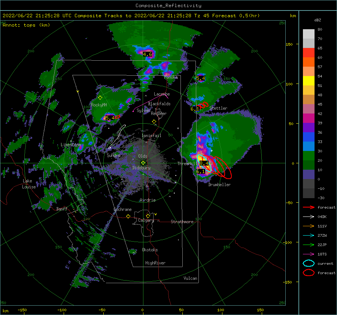Click the yellow diamond marker near RedDeer
Viewport: 337px width, 315px height.
click(x=154, y=122)
